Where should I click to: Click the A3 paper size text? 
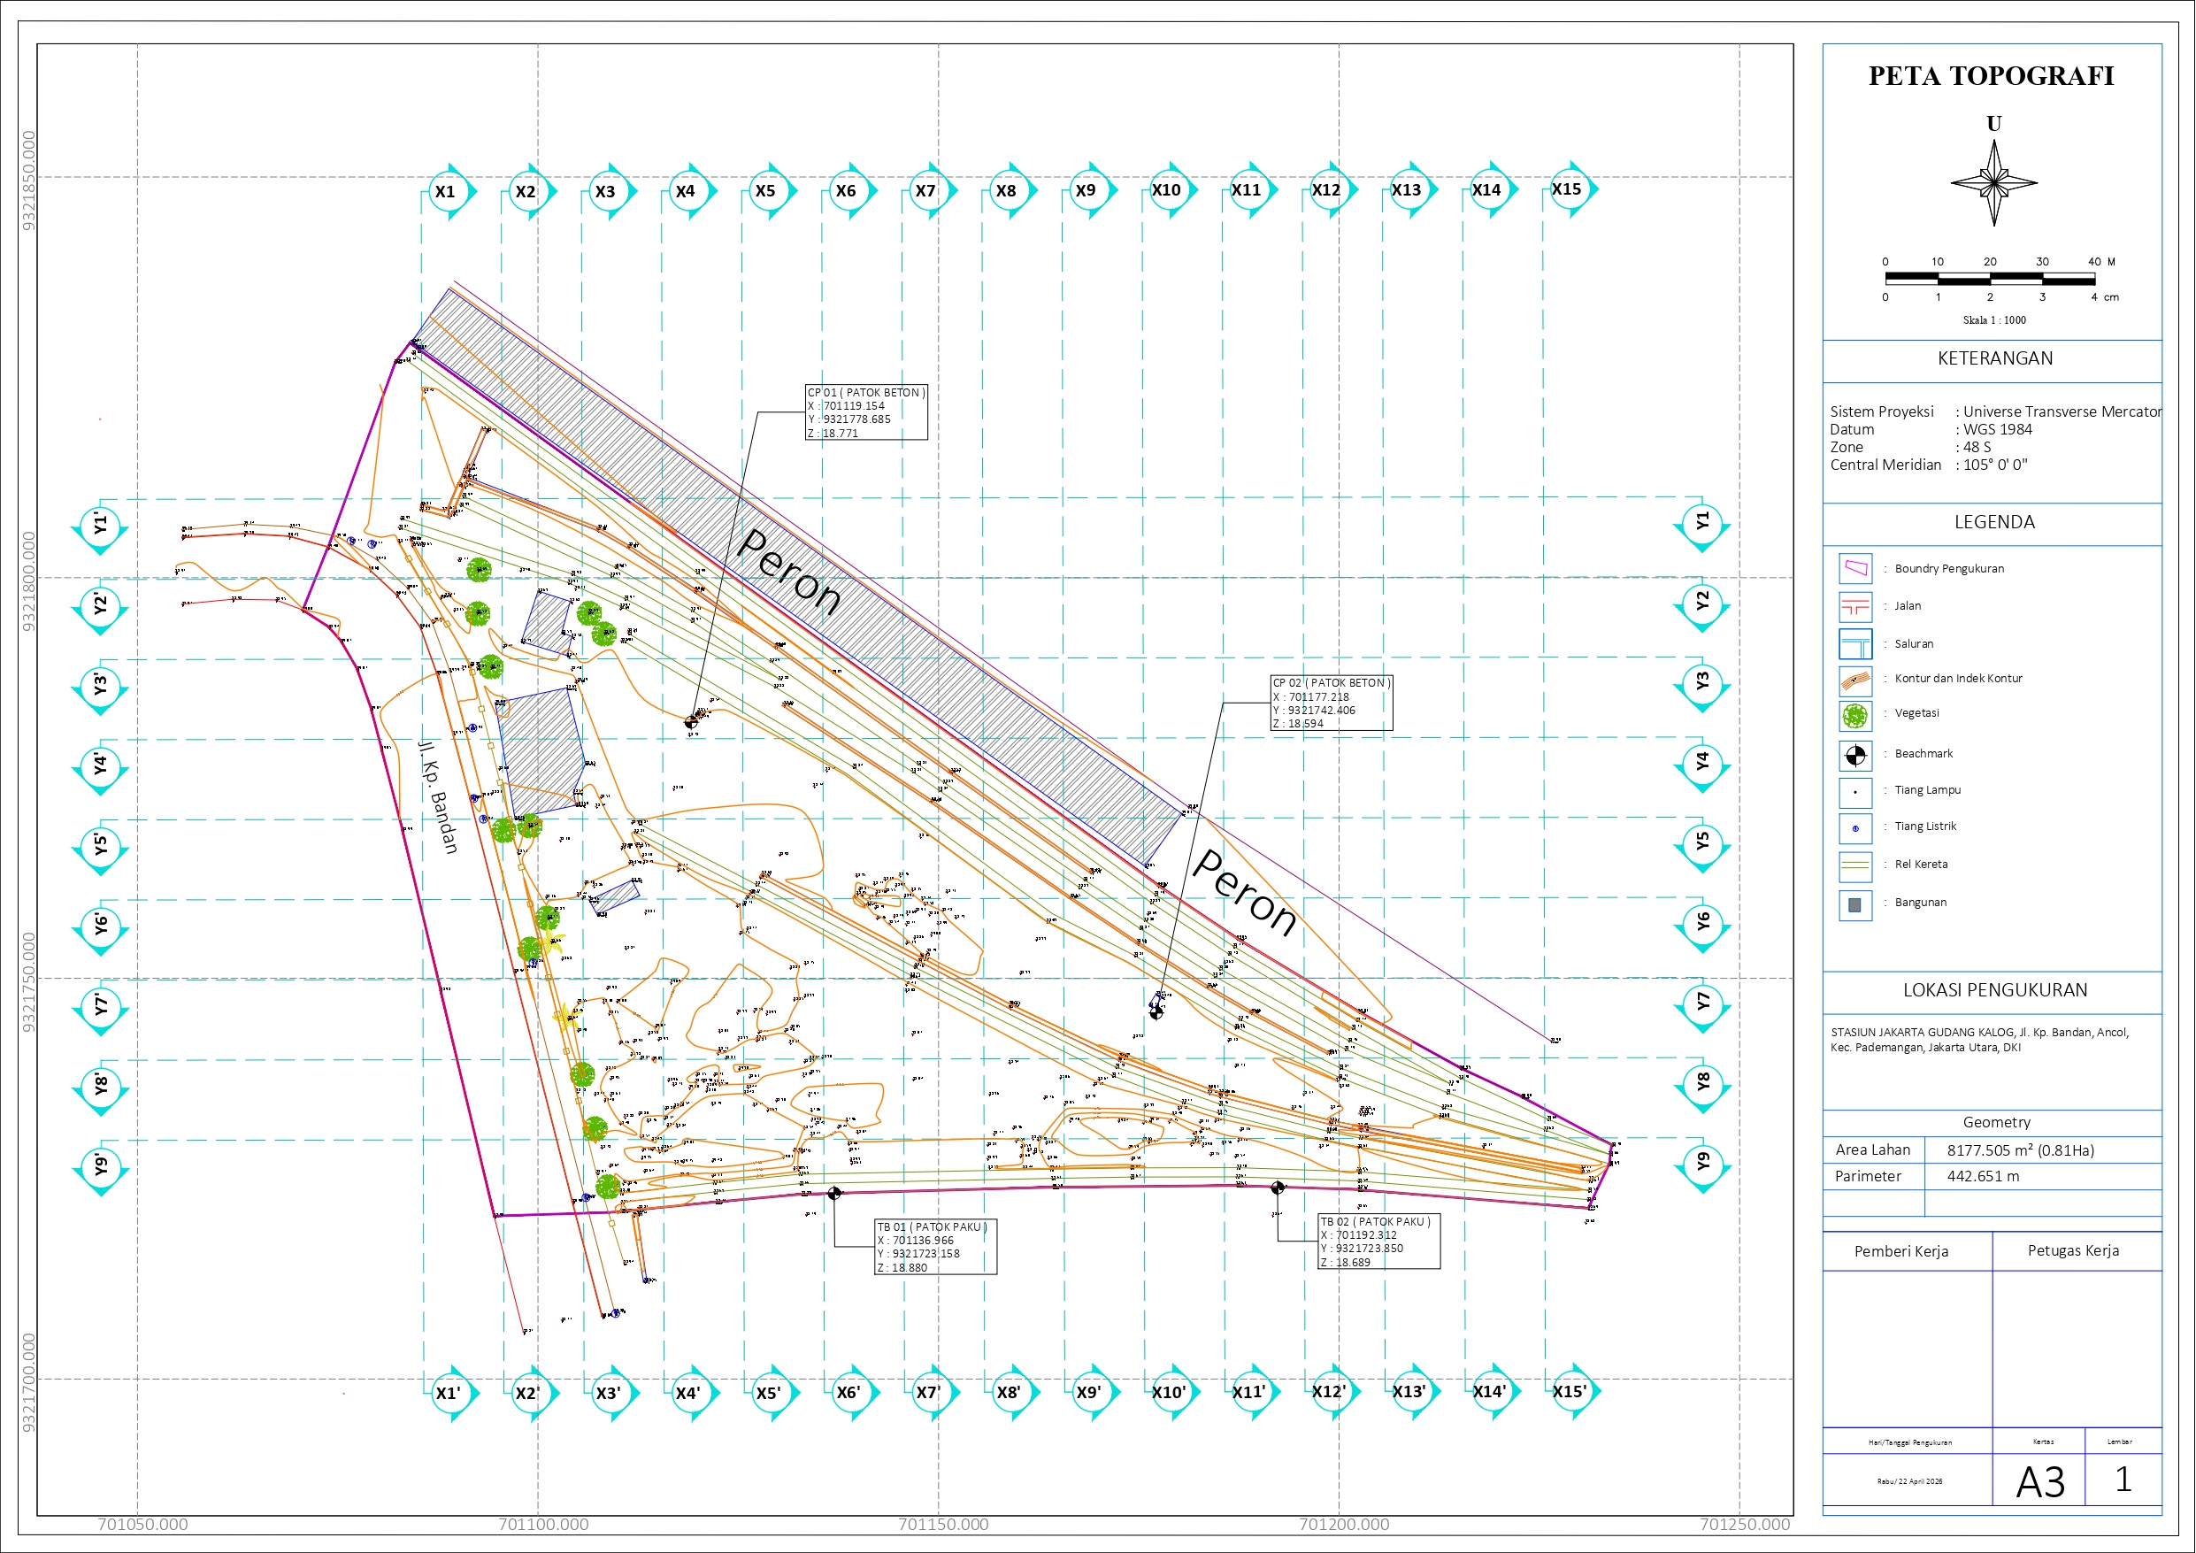[x=2040, y=1482]
